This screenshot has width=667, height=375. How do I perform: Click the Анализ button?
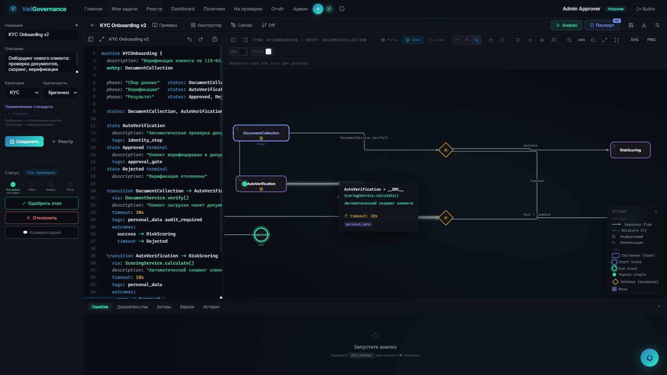[566, 25]
